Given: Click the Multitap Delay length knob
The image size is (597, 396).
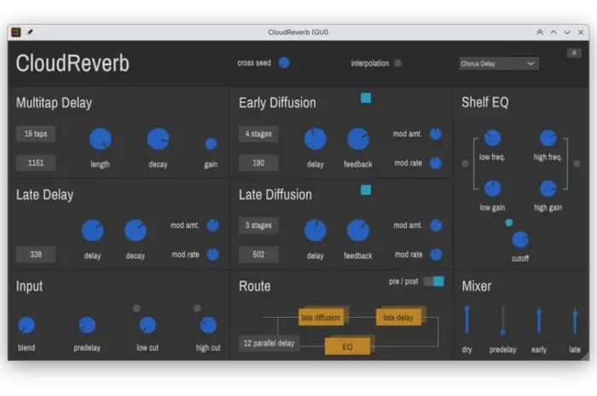Looking at the screenshot, I should (100, 139).
